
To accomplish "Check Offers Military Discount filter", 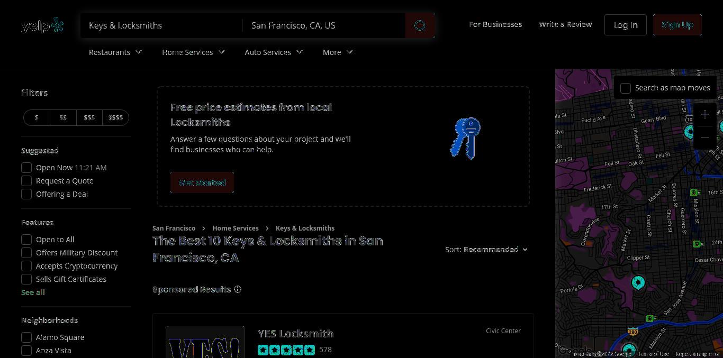I will (26, 253).
